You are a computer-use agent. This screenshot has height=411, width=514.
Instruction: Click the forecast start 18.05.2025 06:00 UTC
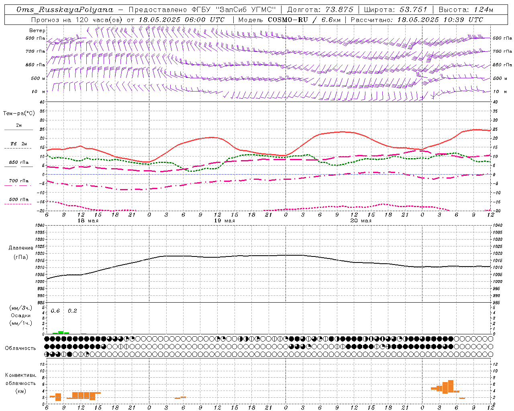[x=182, y=20]
